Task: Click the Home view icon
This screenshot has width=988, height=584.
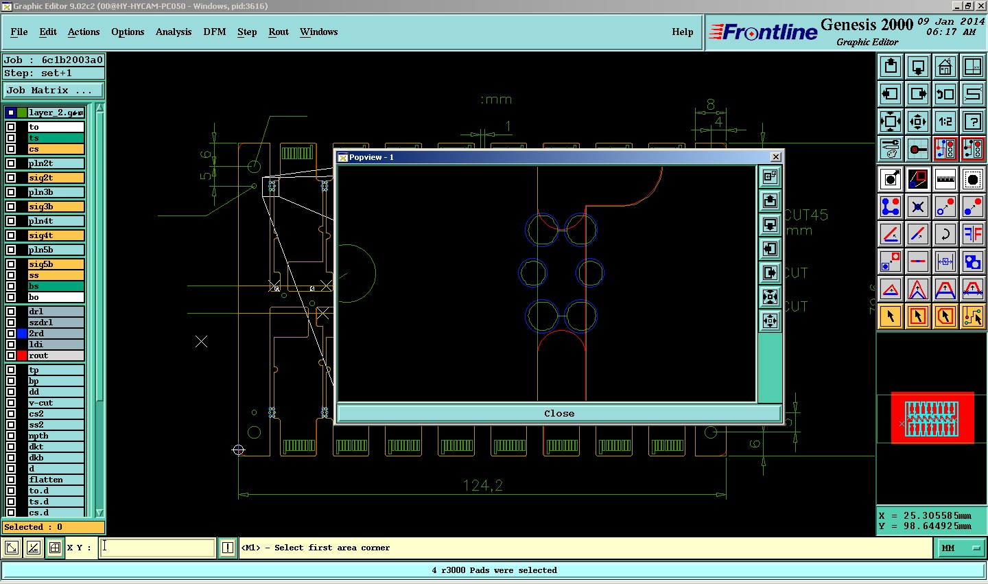Action: (945, 67)
